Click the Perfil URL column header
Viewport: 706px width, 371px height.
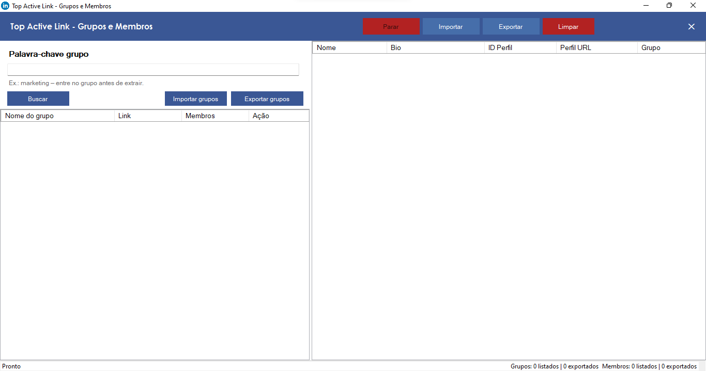(x=596, y=47)
